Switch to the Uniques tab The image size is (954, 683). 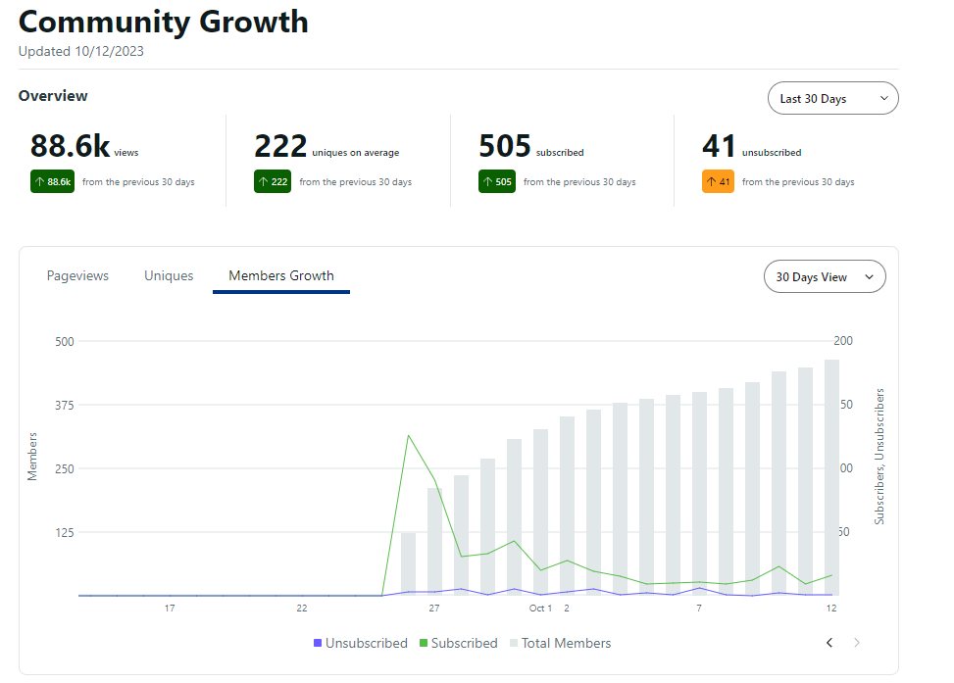[x=169, y=275]
